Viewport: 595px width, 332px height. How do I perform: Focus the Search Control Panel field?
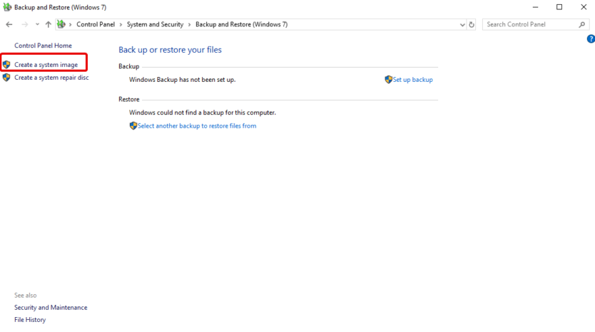528,24
